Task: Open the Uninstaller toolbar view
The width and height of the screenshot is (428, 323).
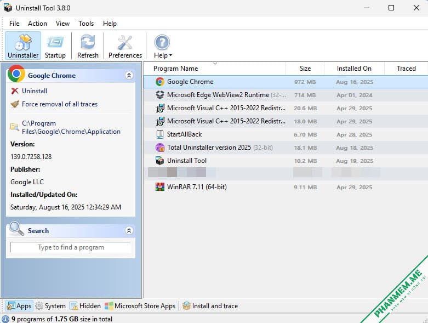Action: click(x=23, y=46)
